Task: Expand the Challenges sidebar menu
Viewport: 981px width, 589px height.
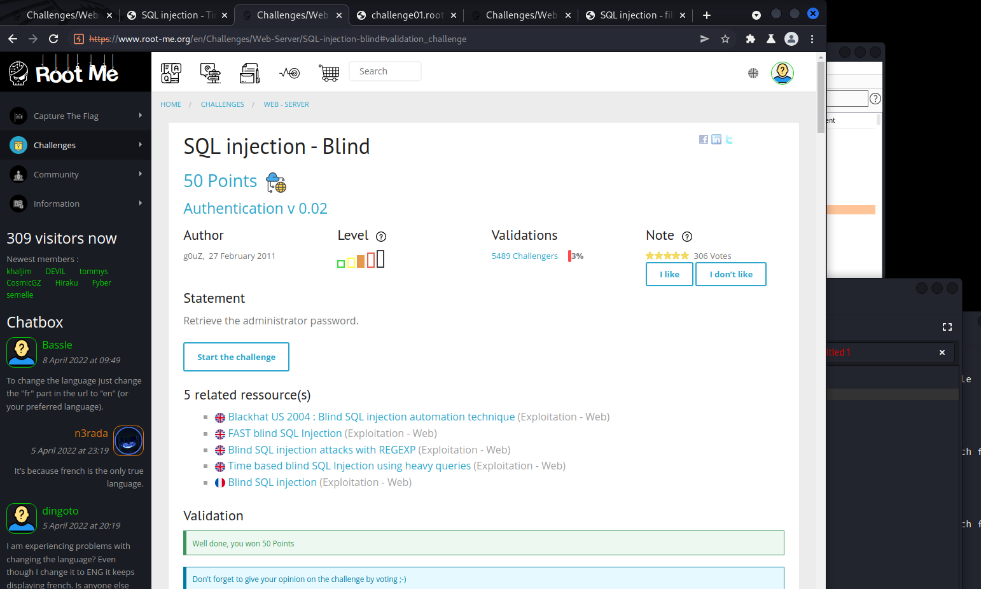Action: click(x=76, y=145)
